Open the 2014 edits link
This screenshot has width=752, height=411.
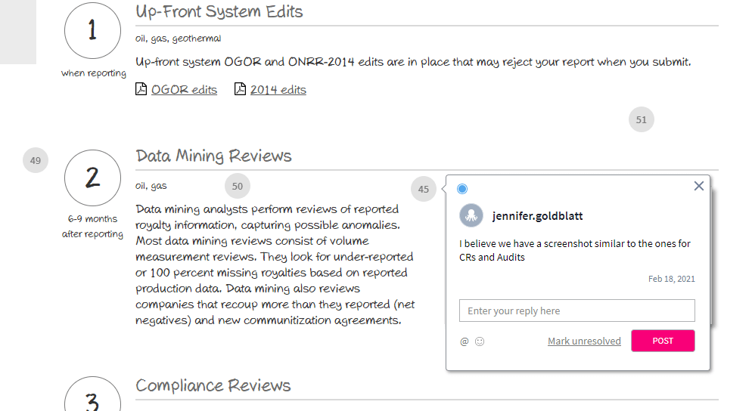point(278,90)
